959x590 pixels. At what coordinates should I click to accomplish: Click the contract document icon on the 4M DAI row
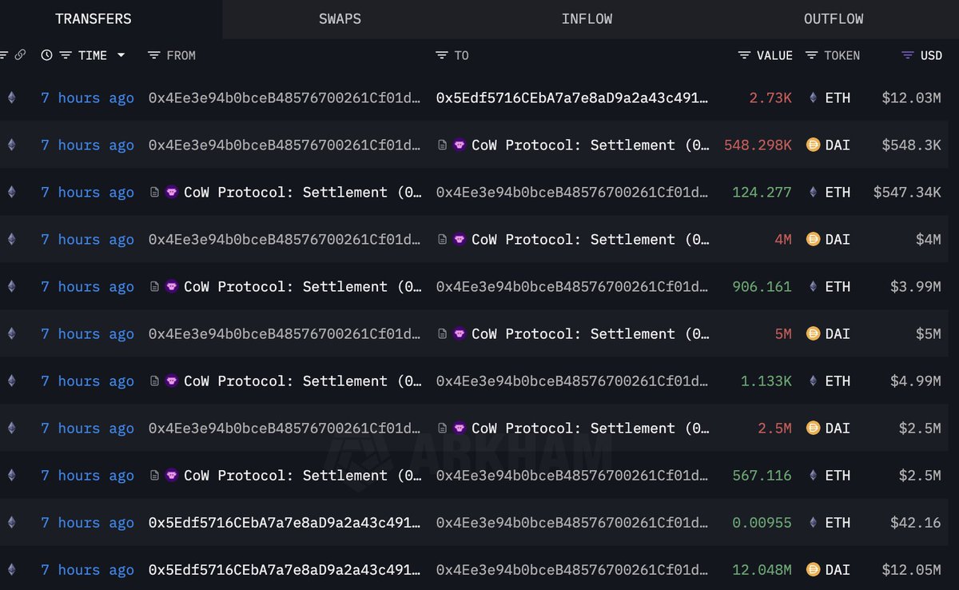coord(442,239)
